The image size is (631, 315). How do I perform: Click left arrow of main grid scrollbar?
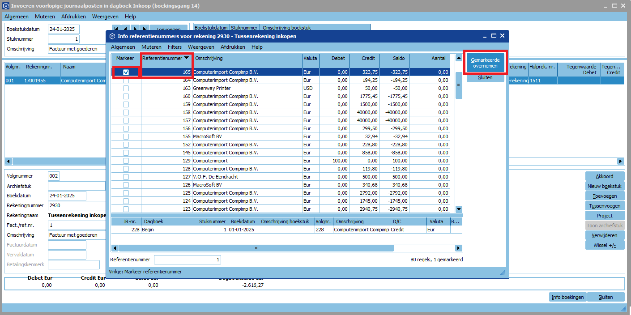(8, 161)
